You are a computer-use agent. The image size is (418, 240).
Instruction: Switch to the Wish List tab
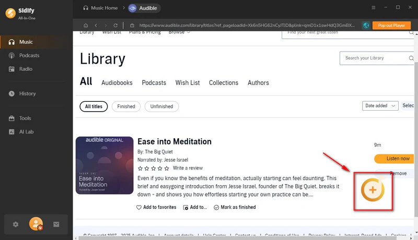point(188,83)
